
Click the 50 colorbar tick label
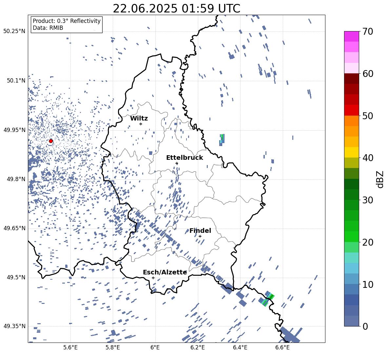click(367, 116)
